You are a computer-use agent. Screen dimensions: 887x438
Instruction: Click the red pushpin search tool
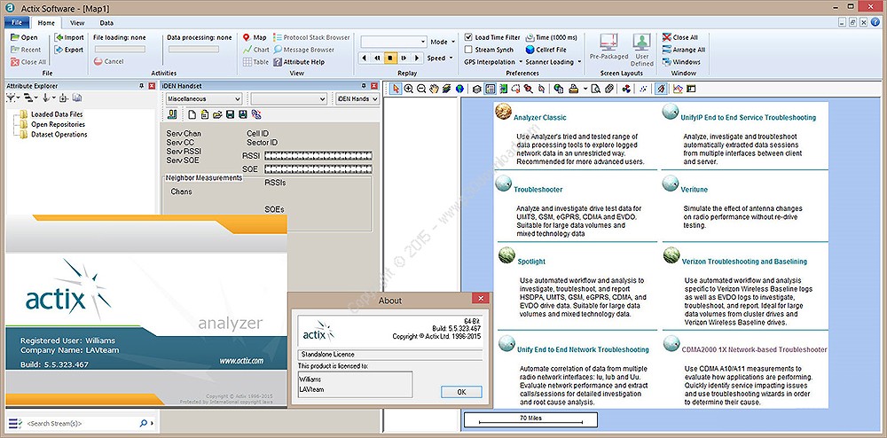529,89
